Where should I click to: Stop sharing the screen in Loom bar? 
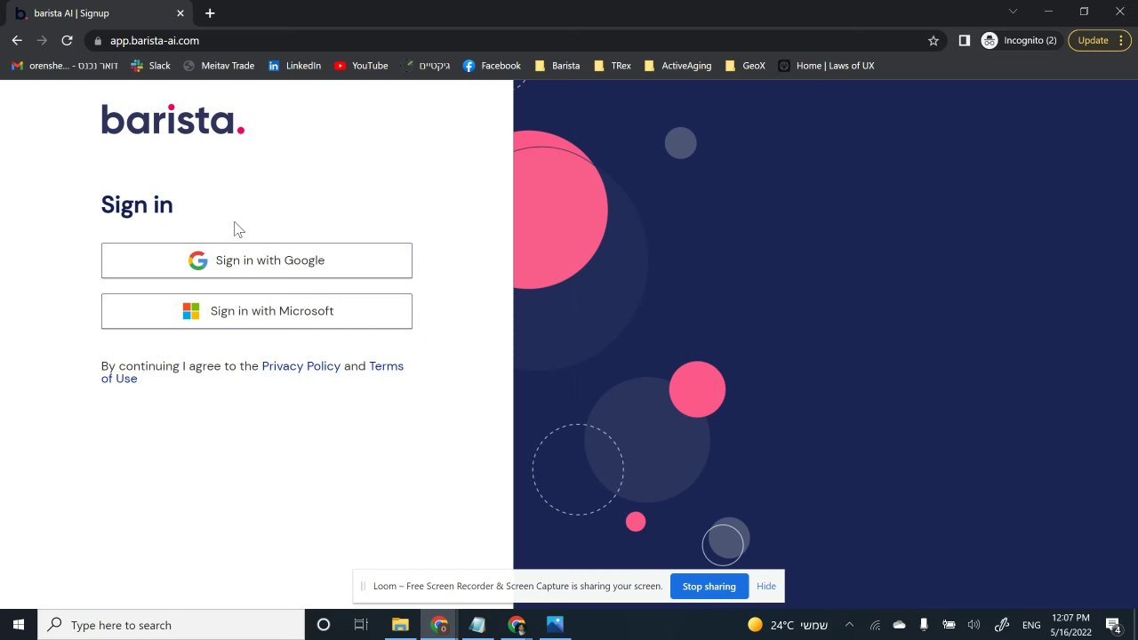709,587
